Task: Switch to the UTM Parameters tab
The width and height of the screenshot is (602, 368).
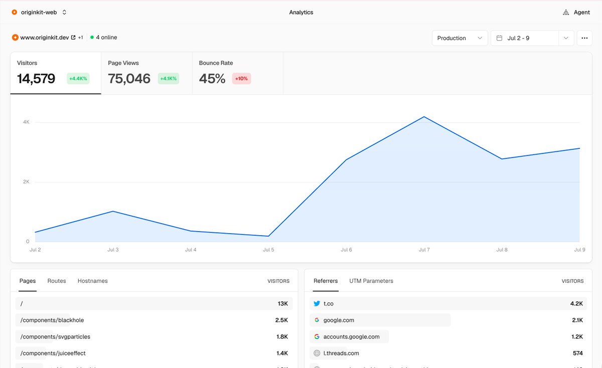Action: pyautogui.click(x=371, y=281)
